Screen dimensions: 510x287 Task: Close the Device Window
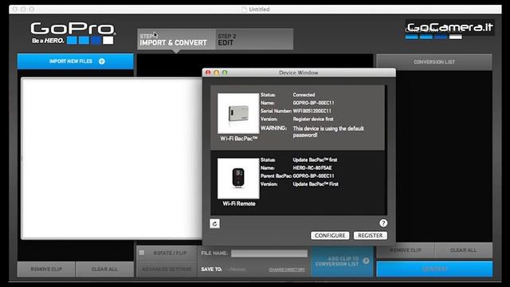208,73
